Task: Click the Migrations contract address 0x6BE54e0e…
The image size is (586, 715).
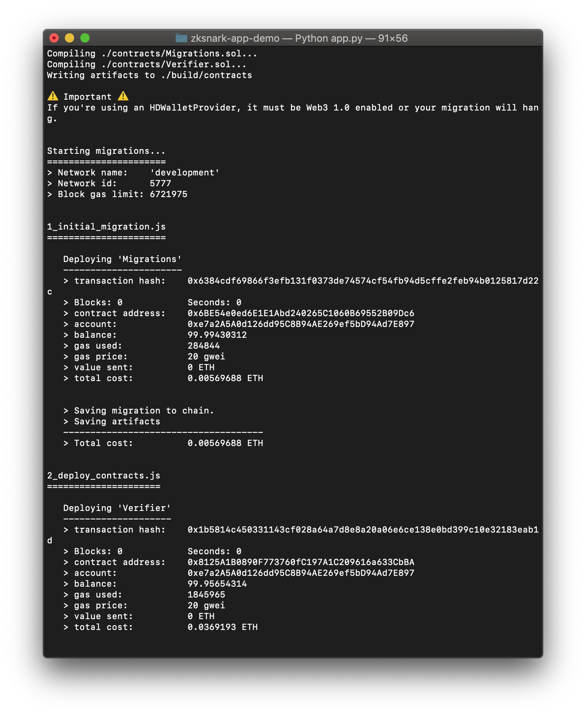Action: click(x=301, y=313)
